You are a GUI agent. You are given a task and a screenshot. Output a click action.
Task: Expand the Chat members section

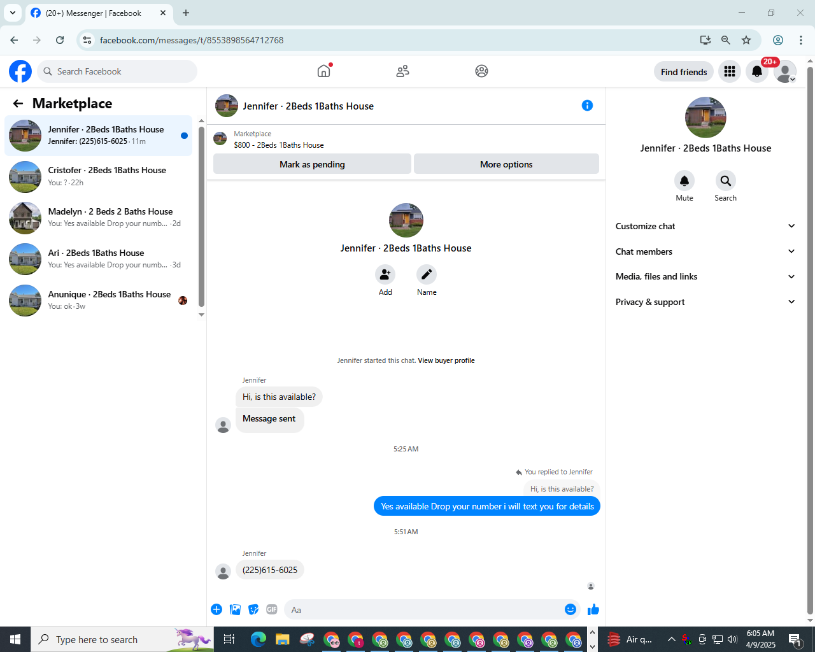[705, 252]
